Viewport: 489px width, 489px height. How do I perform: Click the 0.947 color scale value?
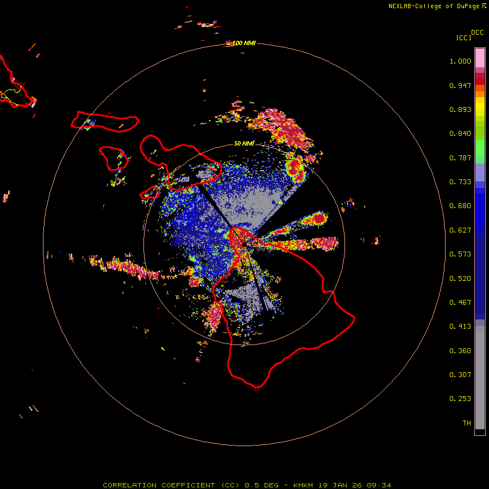pos(460,85)
